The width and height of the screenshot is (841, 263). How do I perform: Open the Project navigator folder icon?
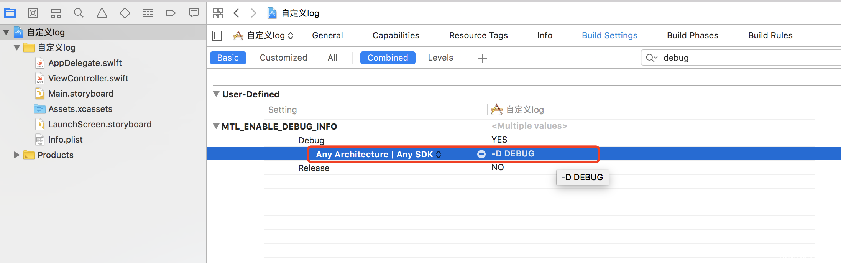(10, 13)
